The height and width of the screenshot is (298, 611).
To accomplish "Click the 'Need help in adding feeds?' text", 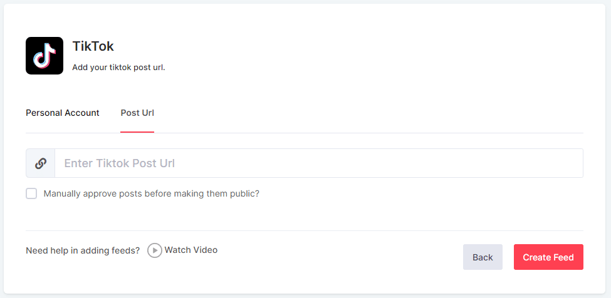I will [83, 250].
